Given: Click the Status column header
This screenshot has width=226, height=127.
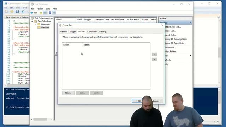Looking at the screenshot, I should [x=79, y=20].
